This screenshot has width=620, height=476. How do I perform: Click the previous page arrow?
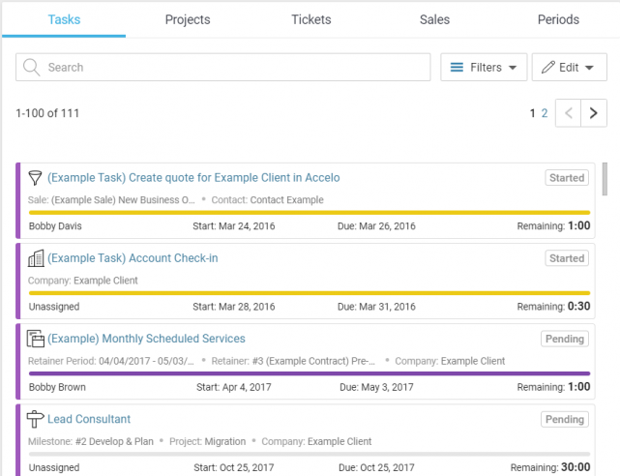pos(569,113)
